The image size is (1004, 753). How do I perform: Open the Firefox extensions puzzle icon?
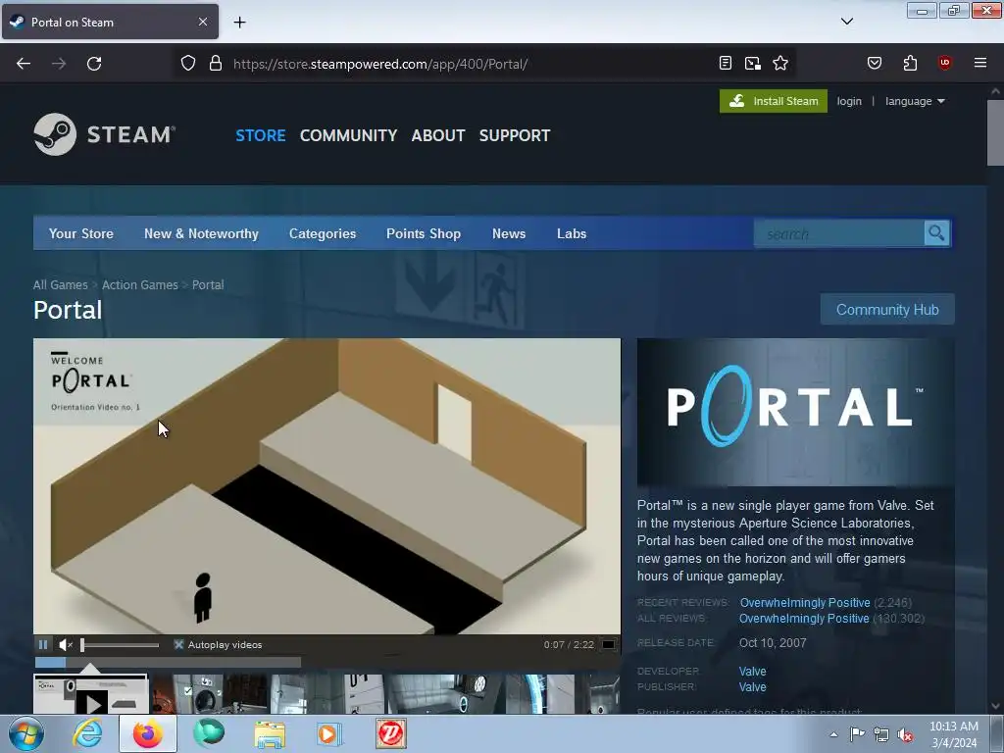click(x=911, y=63)
